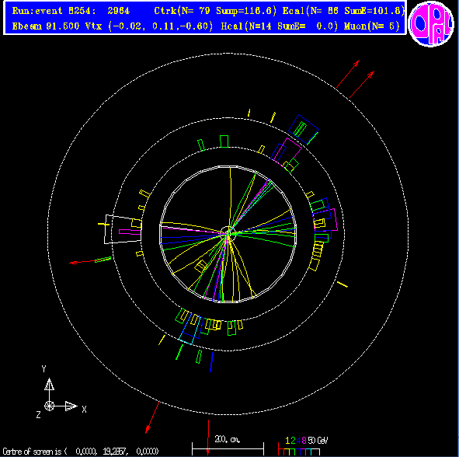Click the interaction vertex at detector center
Viewport: 459px width, 457px height.
point(228,233)
